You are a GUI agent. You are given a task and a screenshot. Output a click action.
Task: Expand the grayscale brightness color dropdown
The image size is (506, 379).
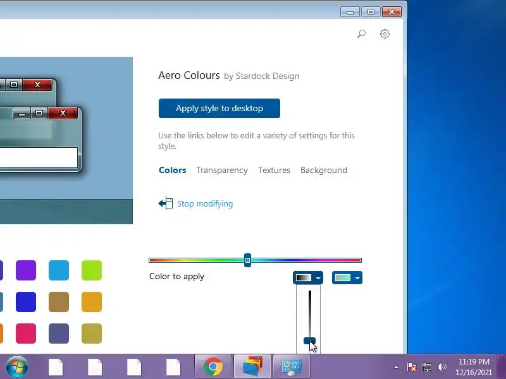pos(308,278)
